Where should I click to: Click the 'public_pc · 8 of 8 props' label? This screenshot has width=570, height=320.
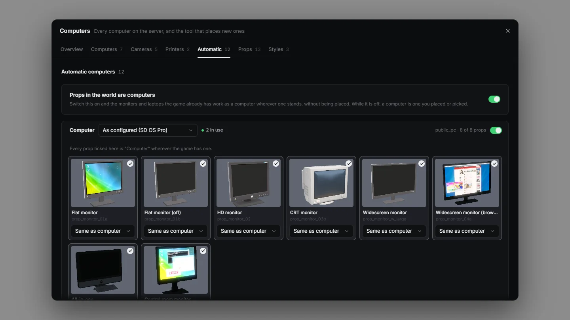pyautogui.click(x=460, y=130)
